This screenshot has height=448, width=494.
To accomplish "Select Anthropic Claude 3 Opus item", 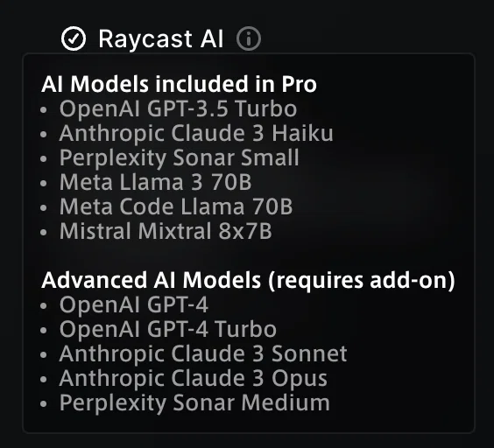I will click(193, 378).
